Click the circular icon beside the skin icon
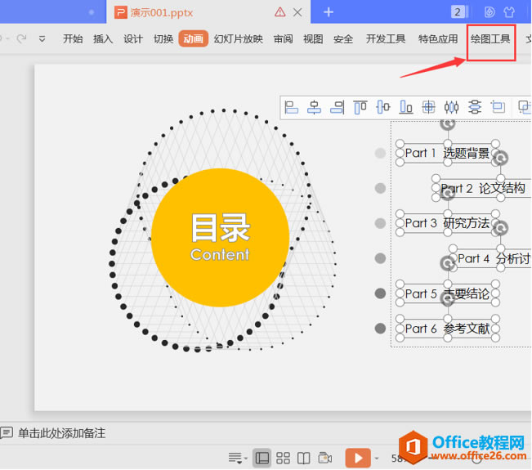The image size is (532, 470). point(490,12)
